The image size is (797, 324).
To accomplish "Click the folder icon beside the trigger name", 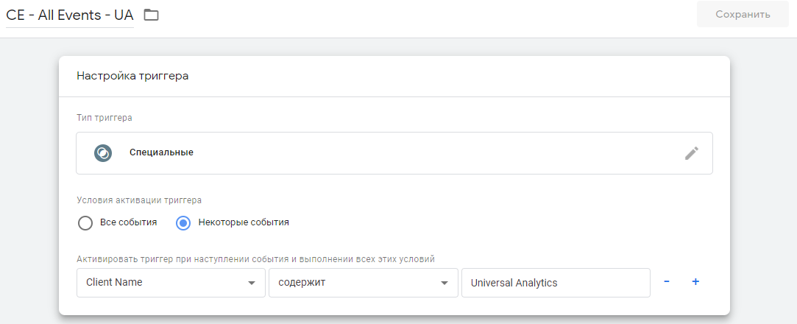I will point(151,15).
